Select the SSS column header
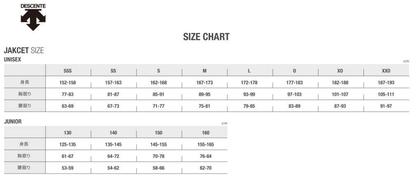Viewport: 412px width, 175px height. pyautogui.click(x=68, y=70)
